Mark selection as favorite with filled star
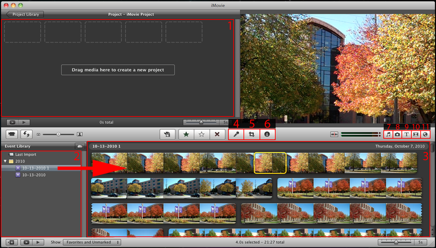This screenshot has width=436, height=248. [186, 134]
